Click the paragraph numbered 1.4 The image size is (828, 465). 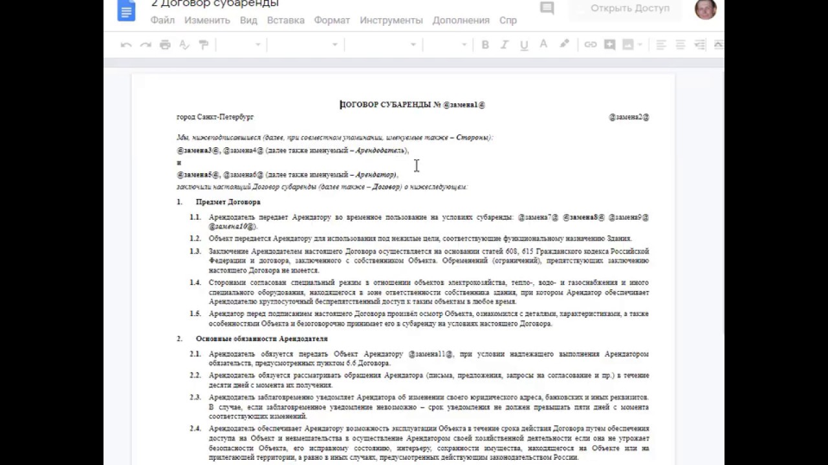(428, 292)
